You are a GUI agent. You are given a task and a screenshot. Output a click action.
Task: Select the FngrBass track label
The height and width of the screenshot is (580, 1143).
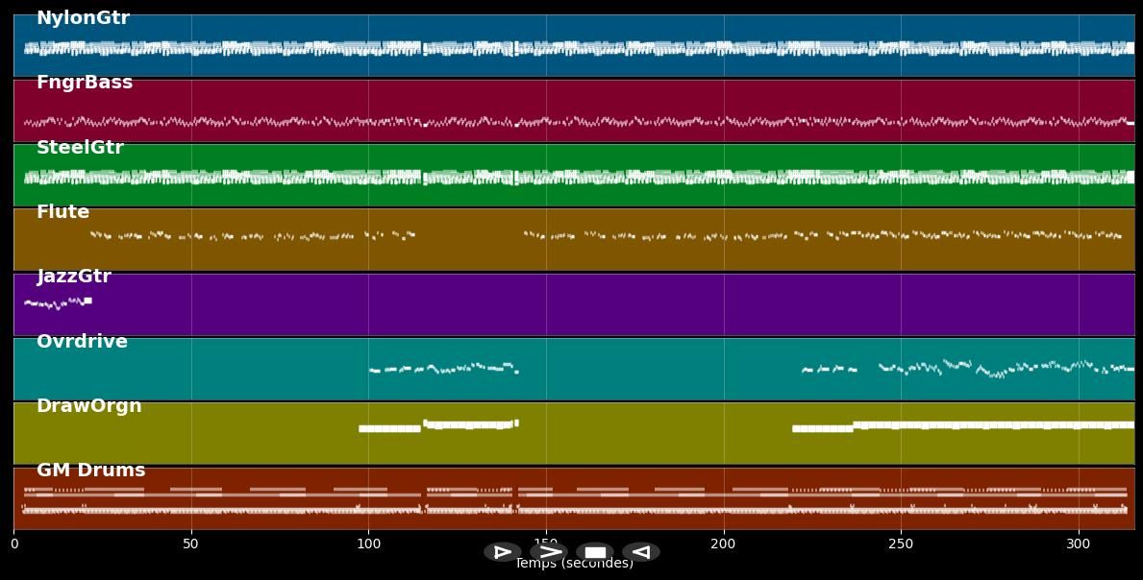[x=85, y=84]
